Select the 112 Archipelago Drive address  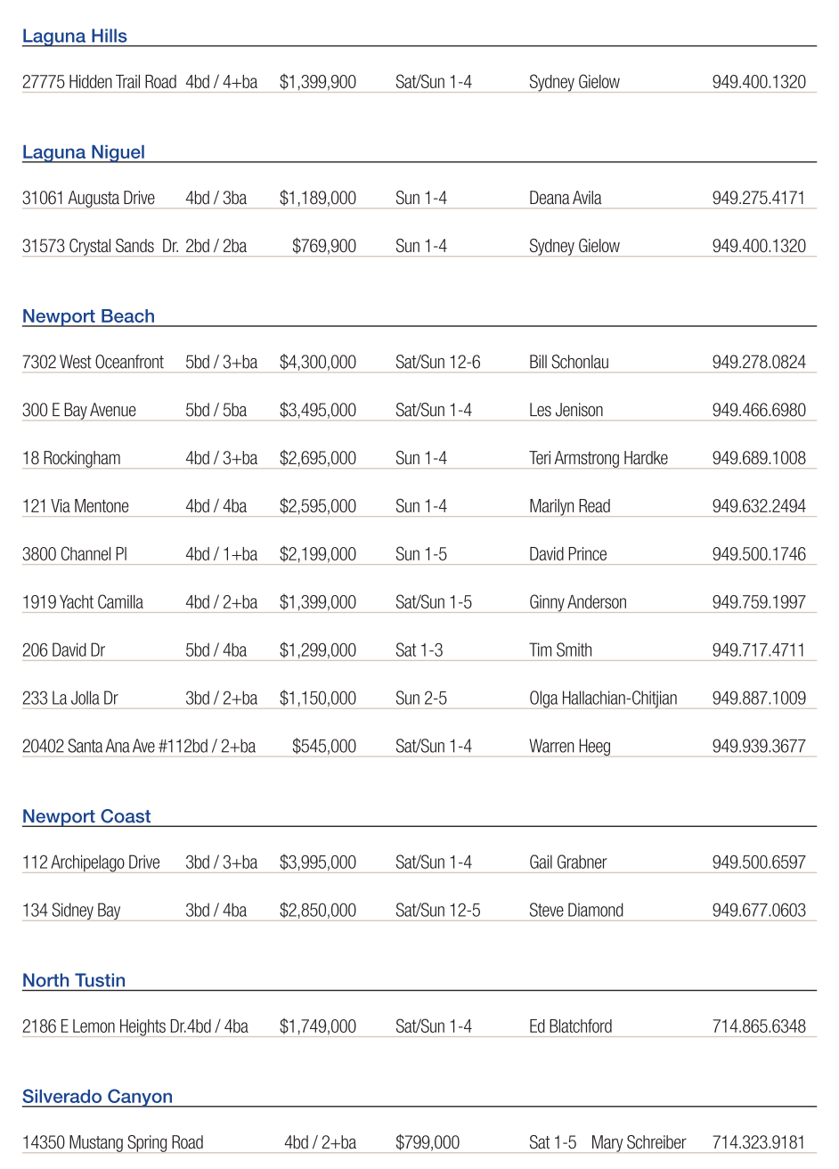point(91,862)
